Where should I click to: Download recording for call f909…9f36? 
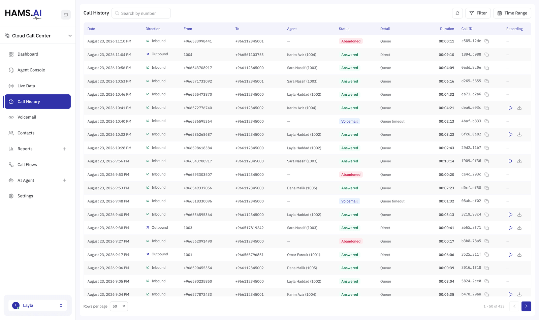(x=519, y=161)
